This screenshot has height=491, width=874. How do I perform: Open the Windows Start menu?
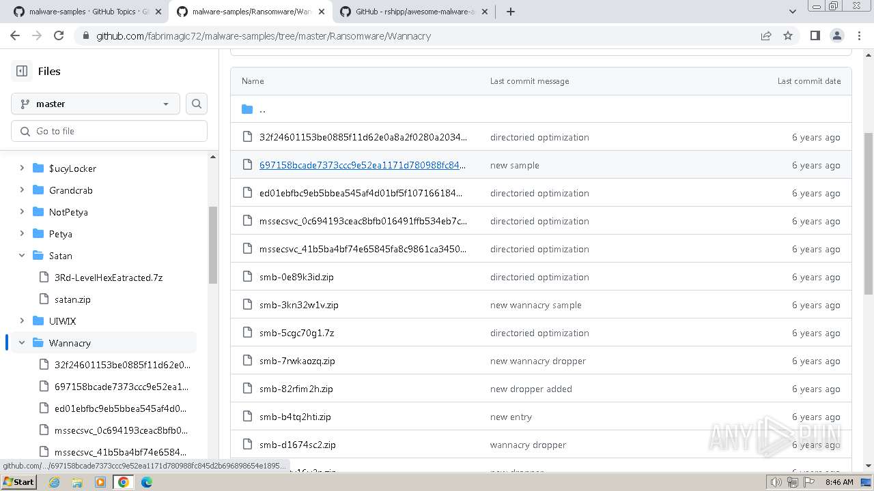pyautogui.click(x=18, y=481)
